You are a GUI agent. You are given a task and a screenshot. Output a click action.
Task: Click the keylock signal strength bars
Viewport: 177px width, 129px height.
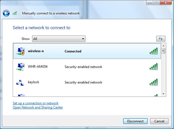click(153, 82)
